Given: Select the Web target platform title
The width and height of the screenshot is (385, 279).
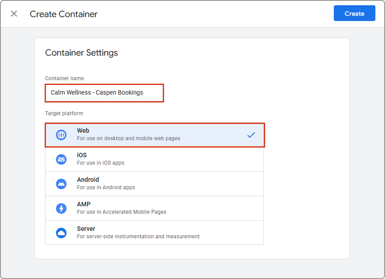Looking at the screenshot, I should (x=83, y=131).
